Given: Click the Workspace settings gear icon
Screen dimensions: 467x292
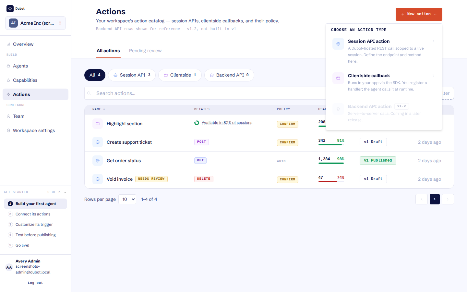Looking at the screenshot, I should (x=8, y=130).
